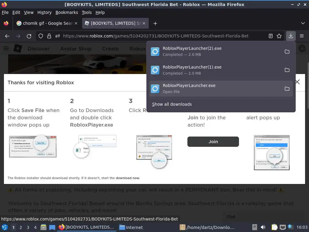
Task: Bookmark this page with the star
Action: (279, 36)
